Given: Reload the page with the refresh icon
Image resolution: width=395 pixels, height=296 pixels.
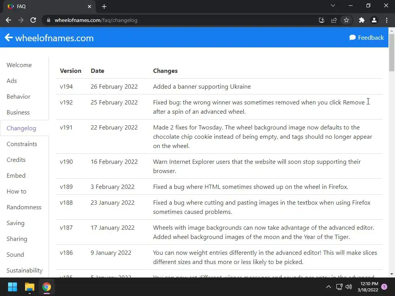Looking at the screenshot, I should [33, 20].
